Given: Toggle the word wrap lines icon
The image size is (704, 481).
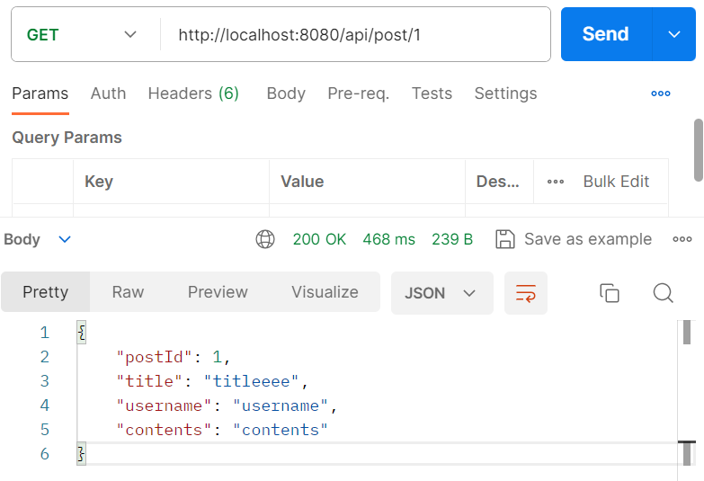Looking at the screenshot, I should coord(526,293).
